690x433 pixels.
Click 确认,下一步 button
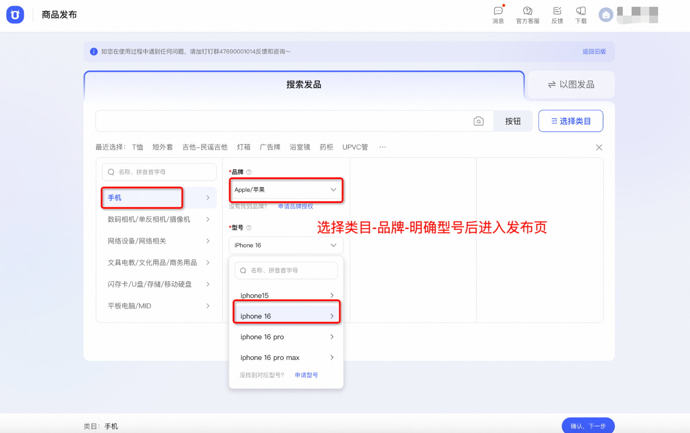coord(588,426)
